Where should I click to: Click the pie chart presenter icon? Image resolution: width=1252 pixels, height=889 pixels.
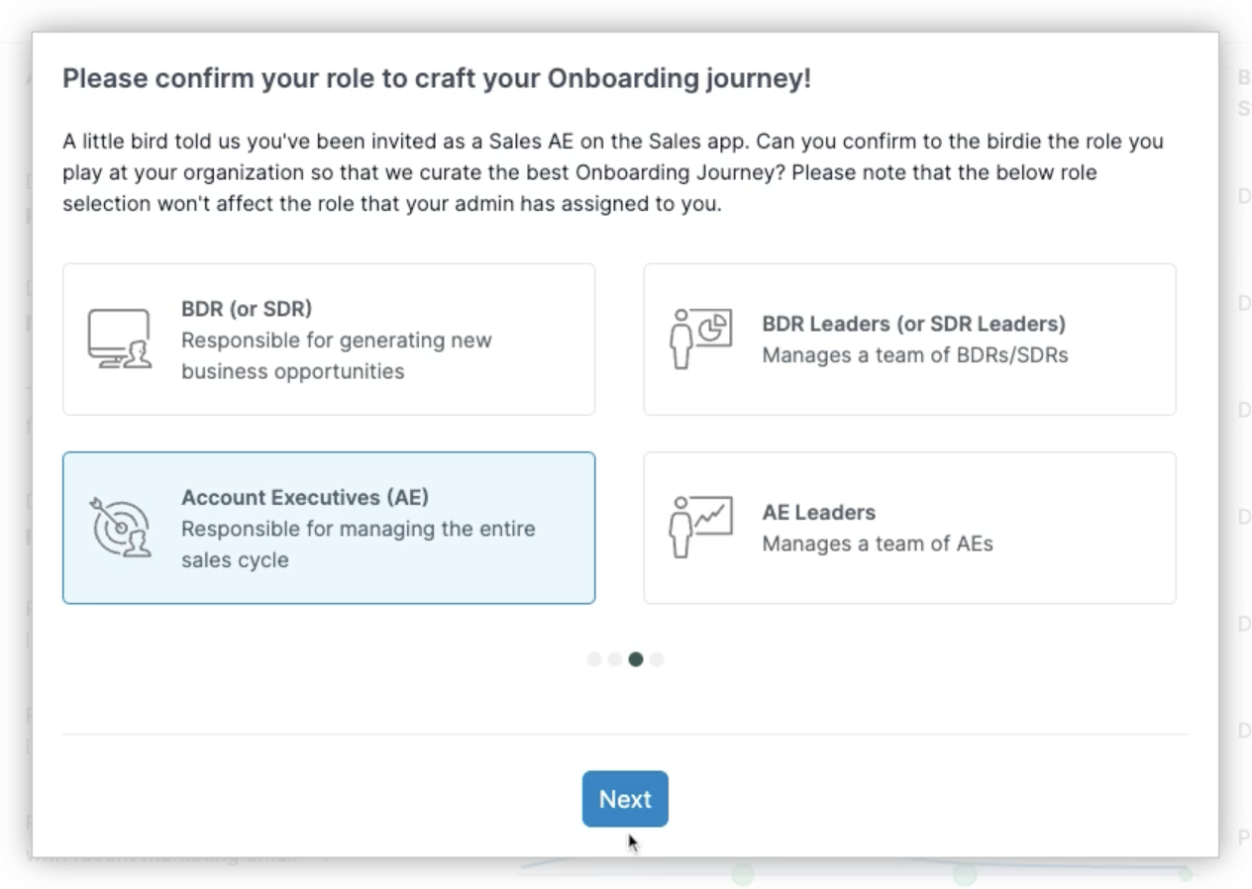click(700, 339)
